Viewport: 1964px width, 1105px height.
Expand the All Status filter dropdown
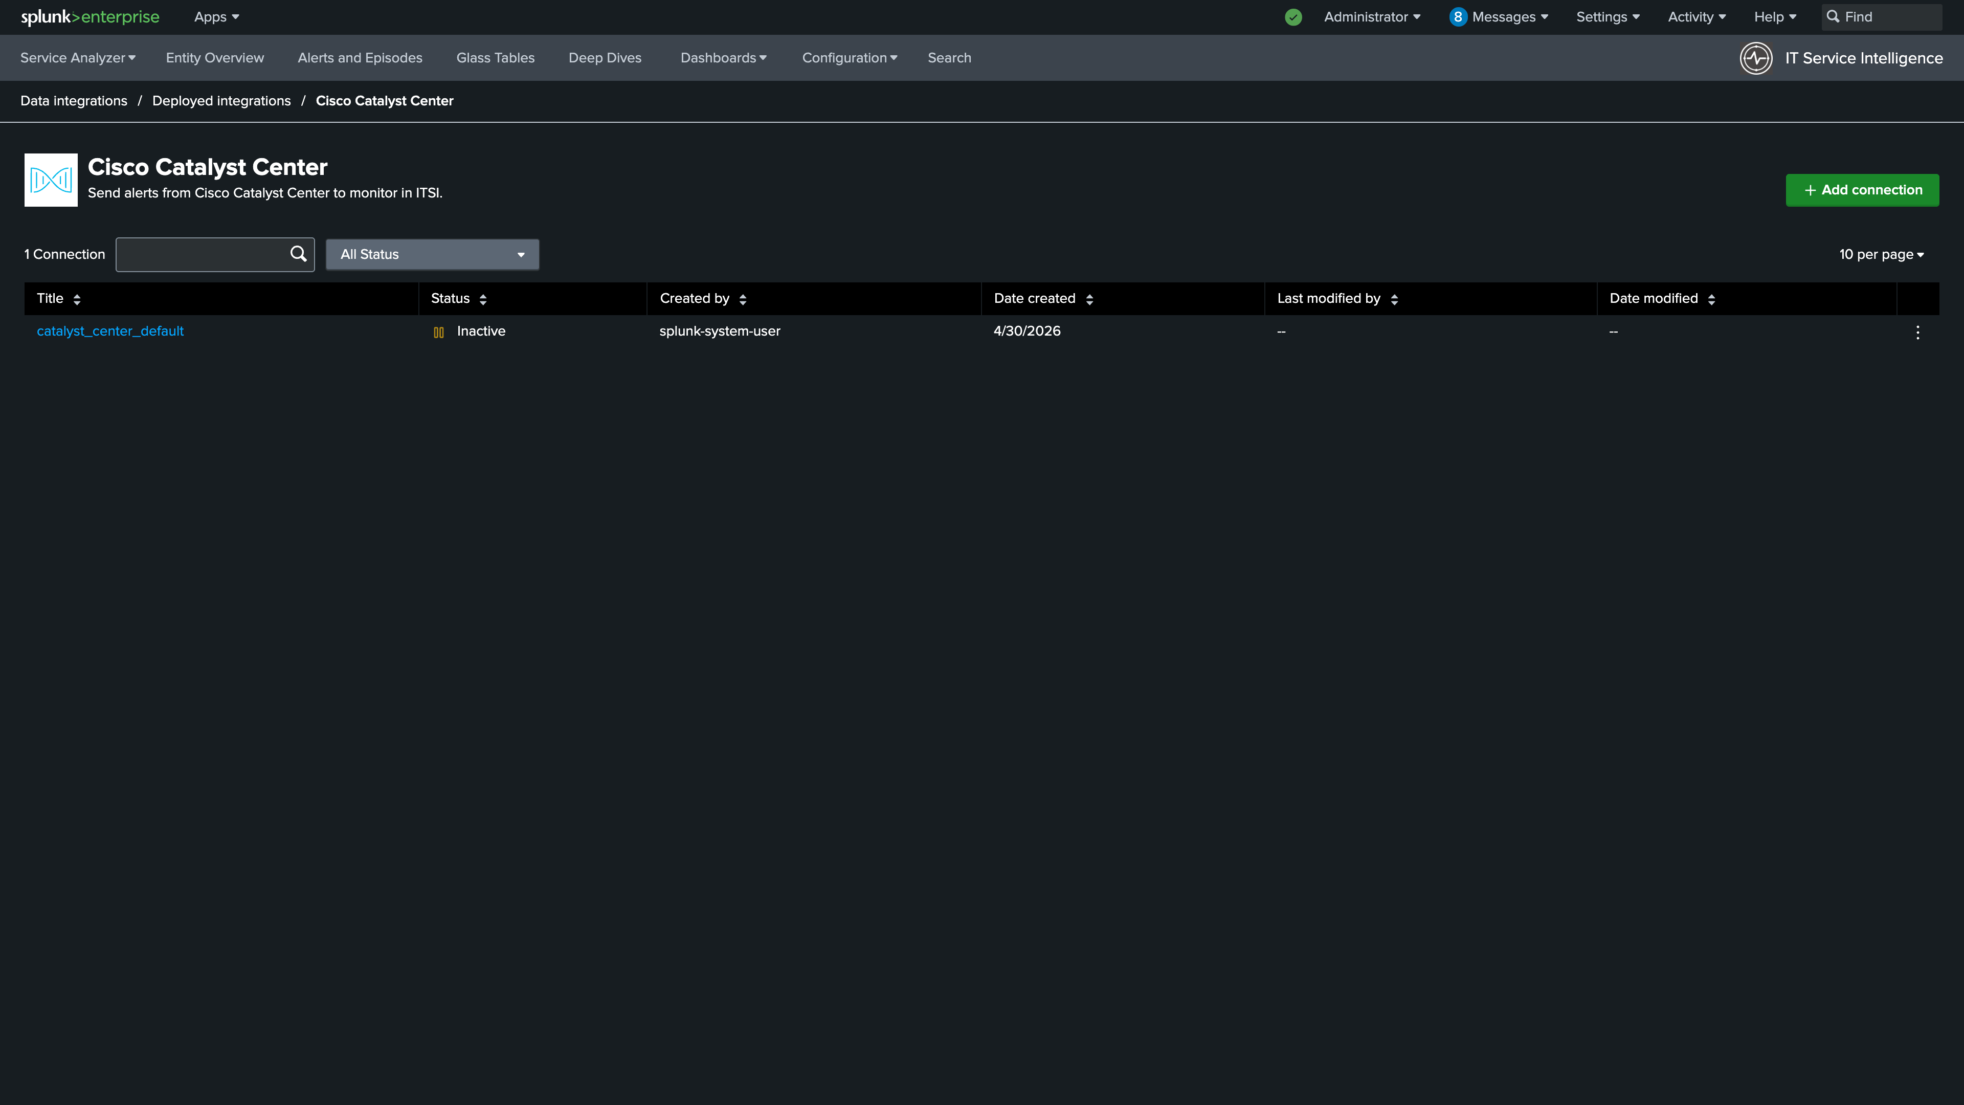[432, 255]
